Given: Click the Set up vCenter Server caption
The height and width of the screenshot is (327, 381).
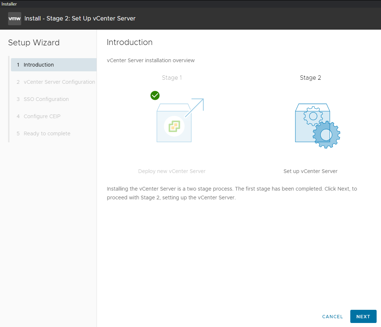Looking at the screenshot, I should coord(310,171).
